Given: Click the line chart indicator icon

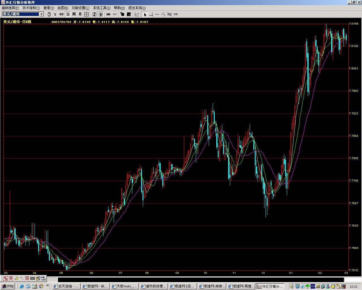Looking at the screenshot, I should tap(137, 14).
